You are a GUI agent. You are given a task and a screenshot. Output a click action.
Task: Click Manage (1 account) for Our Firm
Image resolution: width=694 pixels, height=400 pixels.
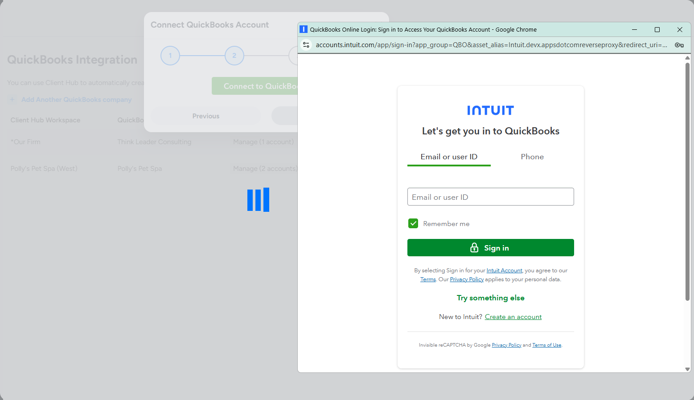pos(263,142)
